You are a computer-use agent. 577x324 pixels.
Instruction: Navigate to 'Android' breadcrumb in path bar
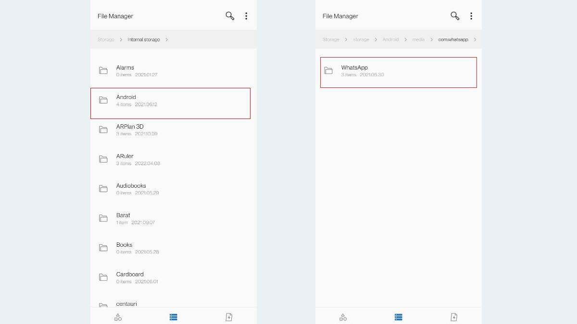point(390,39)
